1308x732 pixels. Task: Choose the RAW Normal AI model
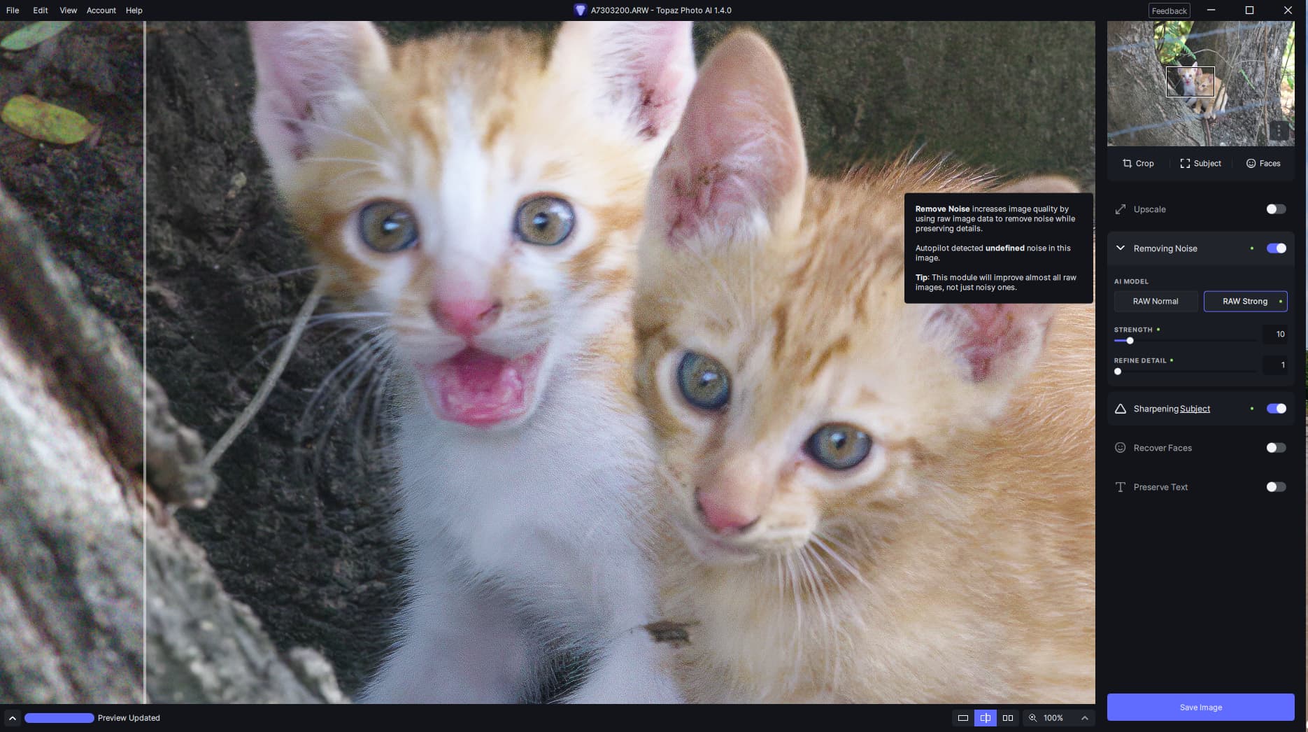click(x=1156, y=302)
